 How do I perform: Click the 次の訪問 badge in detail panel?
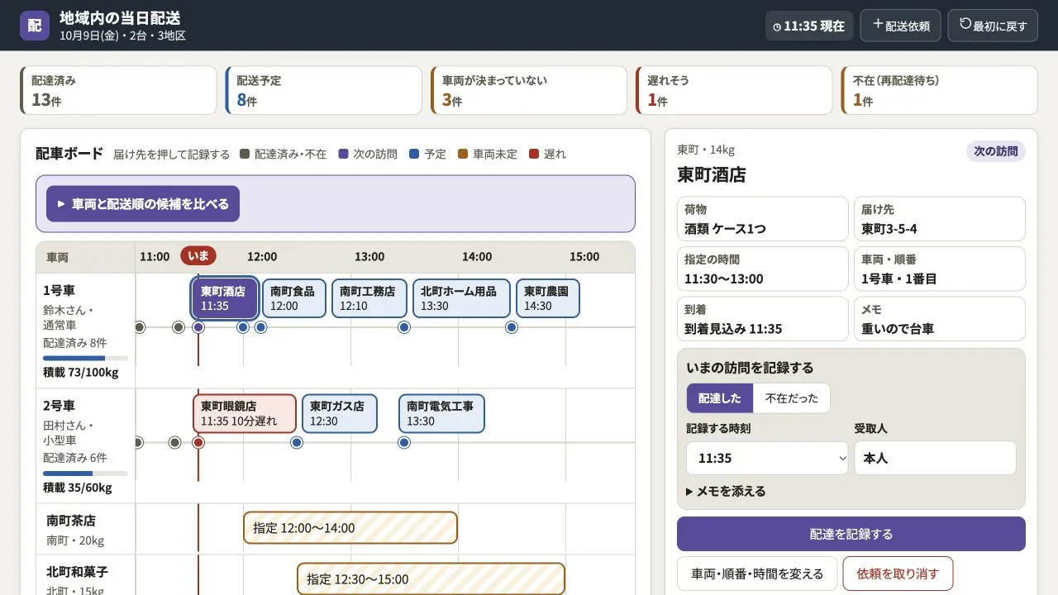coord(996,151)
